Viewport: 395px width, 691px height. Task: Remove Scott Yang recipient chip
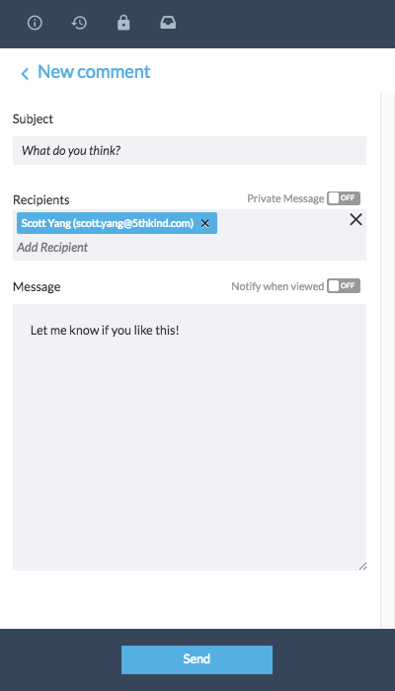coord(205,223)
